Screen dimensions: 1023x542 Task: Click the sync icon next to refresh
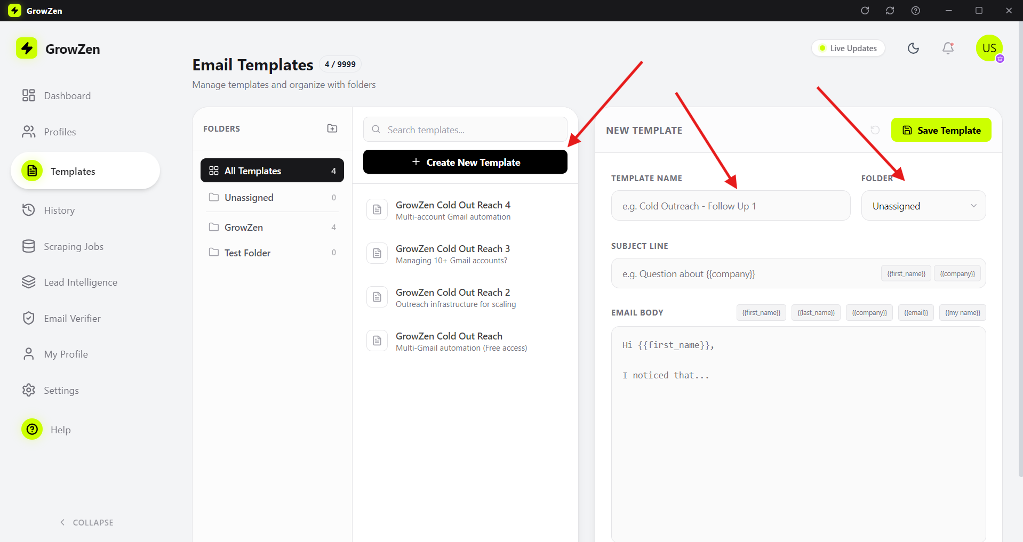(x=890, y=10)
